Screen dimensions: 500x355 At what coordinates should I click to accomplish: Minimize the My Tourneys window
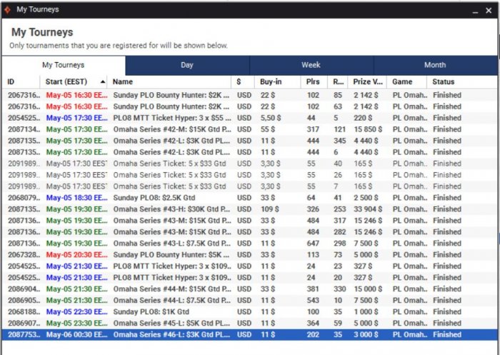(469, 10)
